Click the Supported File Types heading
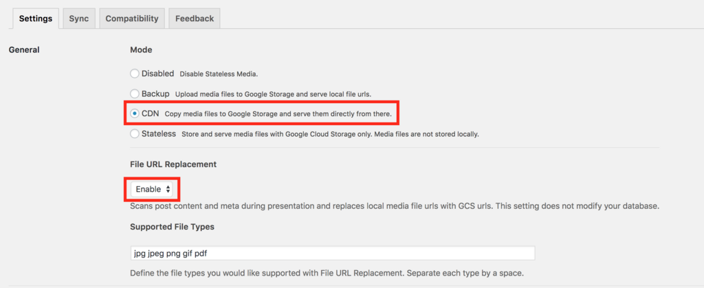The image size is (704, 288). 172,227
